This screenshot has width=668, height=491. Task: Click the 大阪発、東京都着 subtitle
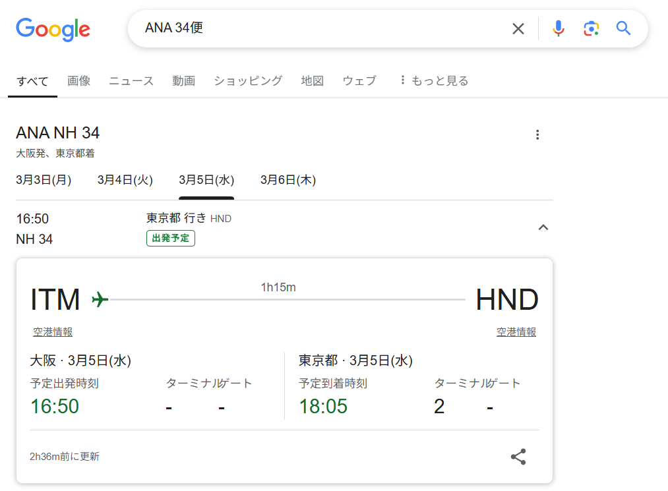(55, 154)
